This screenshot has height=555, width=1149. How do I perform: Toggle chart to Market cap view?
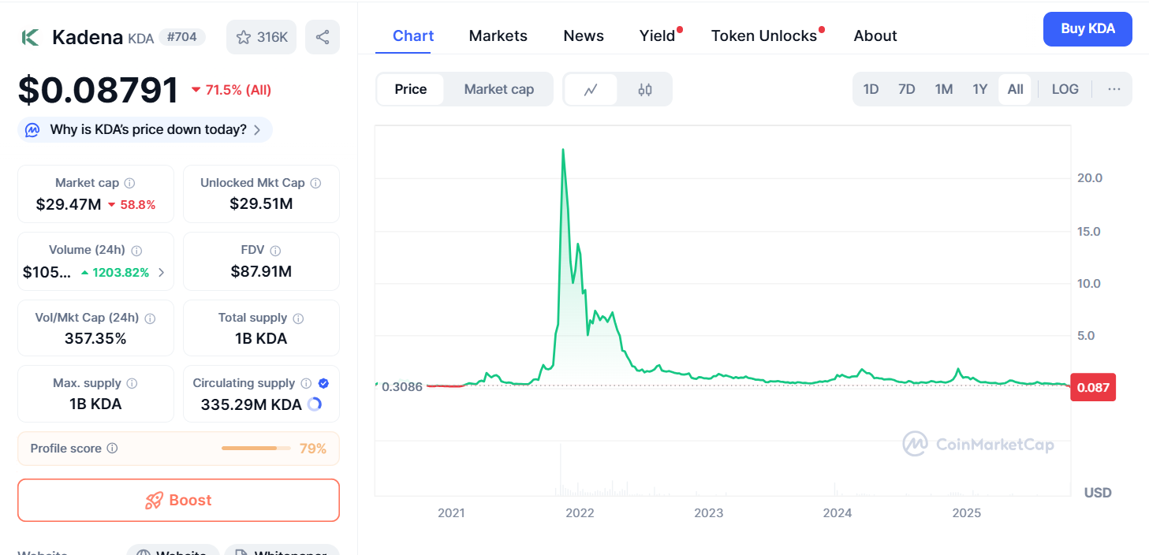click(498, 89)
